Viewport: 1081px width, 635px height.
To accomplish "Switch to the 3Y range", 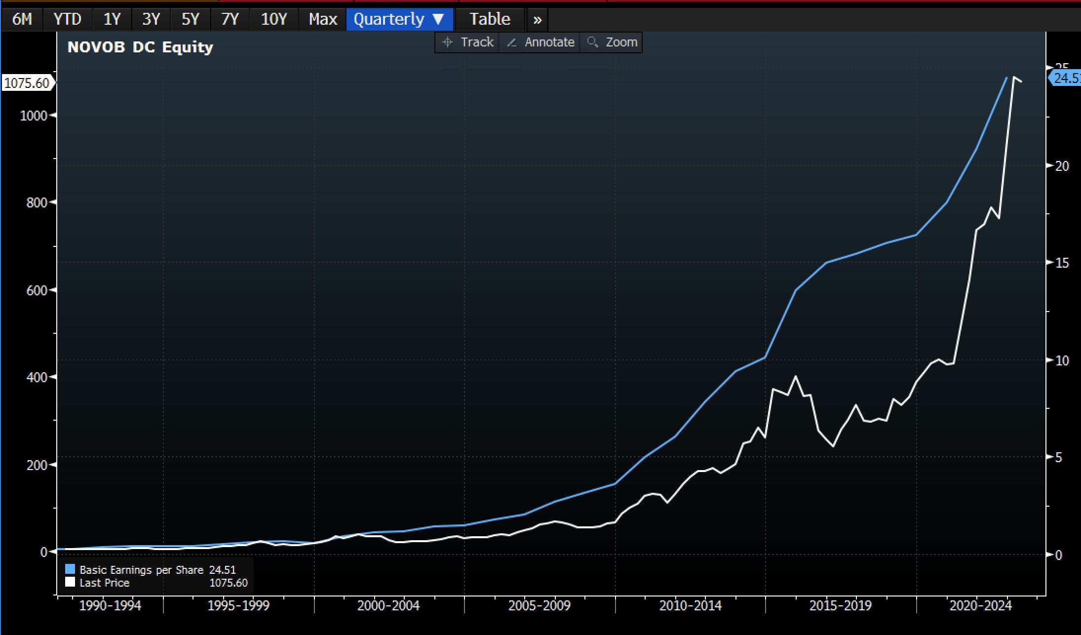I will click(x=151, y=19).
